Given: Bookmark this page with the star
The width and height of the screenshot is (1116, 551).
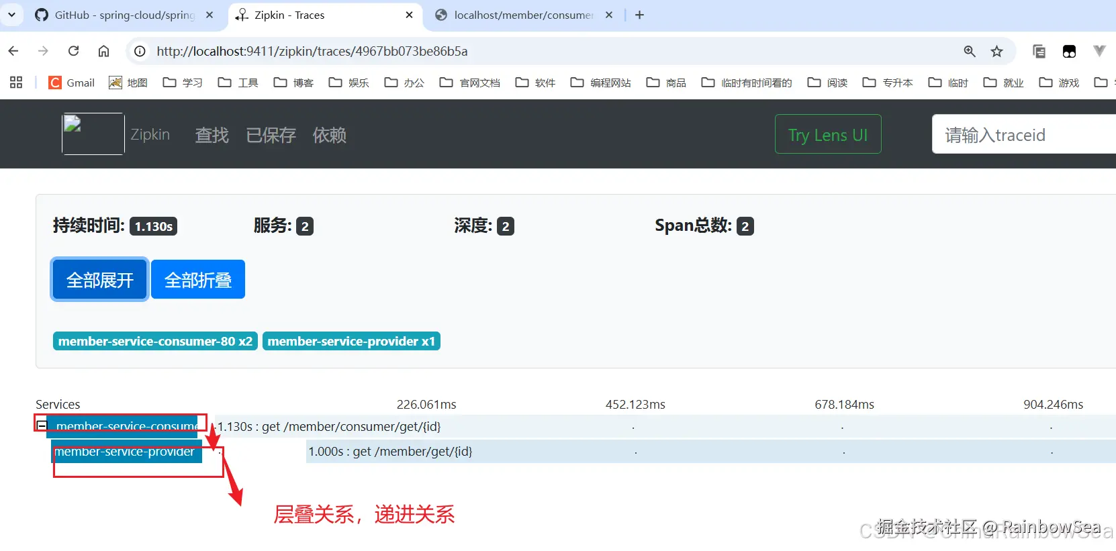Looking at the screenshot, I should 997,51.
